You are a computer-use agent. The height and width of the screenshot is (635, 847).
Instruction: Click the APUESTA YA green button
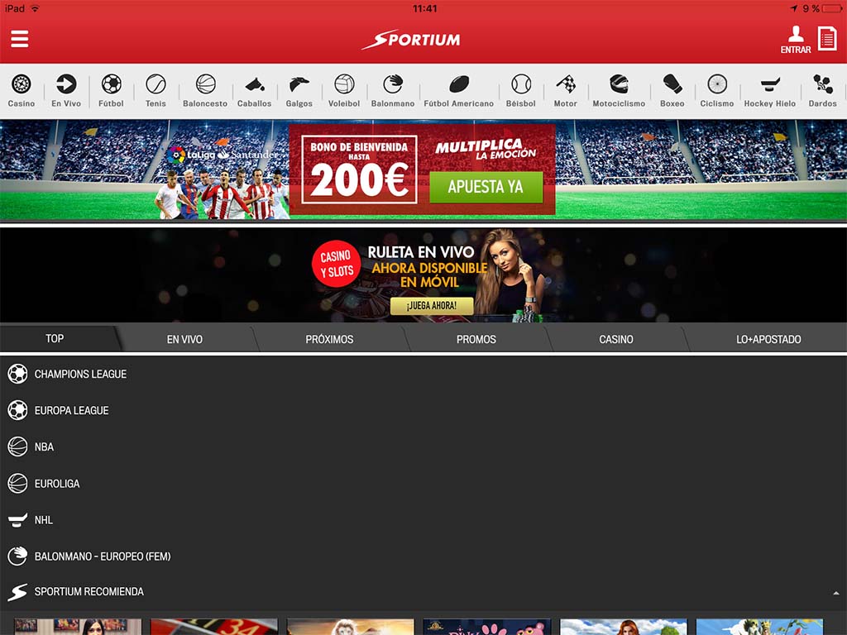[x=486, y=187]
